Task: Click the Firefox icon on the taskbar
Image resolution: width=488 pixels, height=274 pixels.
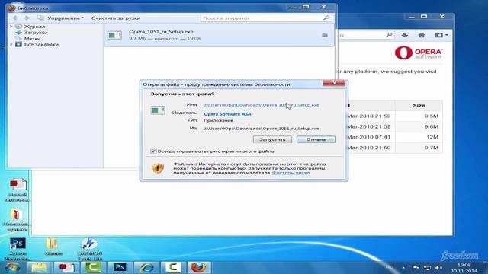Action: pyautogui.click(x=198, y=267)
